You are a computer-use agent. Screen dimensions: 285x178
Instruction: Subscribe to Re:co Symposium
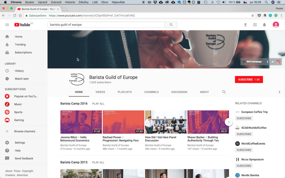coord(244,166)
